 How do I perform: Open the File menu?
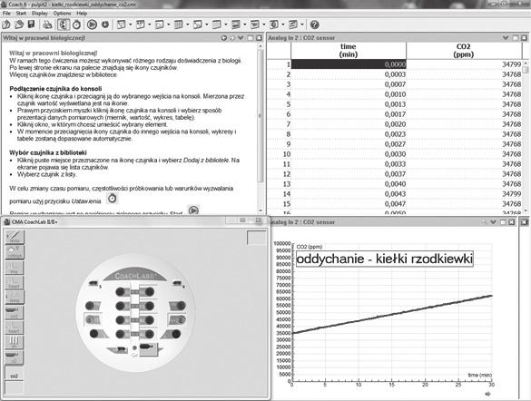6,14
